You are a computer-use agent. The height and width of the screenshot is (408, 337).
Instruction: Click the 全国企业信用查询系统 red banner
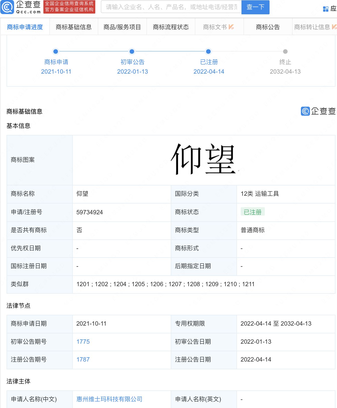click(x=69, y=7)
